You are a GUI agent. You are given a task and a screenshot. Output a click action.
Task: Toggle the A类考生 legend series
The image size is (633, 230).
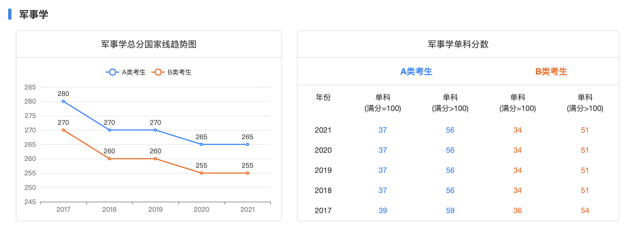pos(126,72)
